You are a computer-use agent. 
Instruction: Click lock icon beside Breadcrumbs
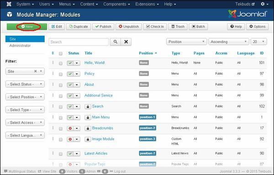(x=88, y=128)
